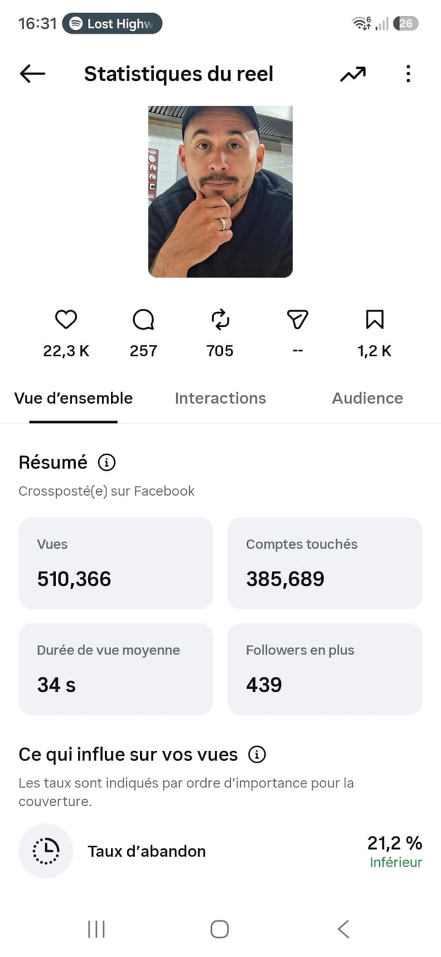Show info for Ce qui influe sur vos vues
The image size is (441, 957).
point(257,755)
